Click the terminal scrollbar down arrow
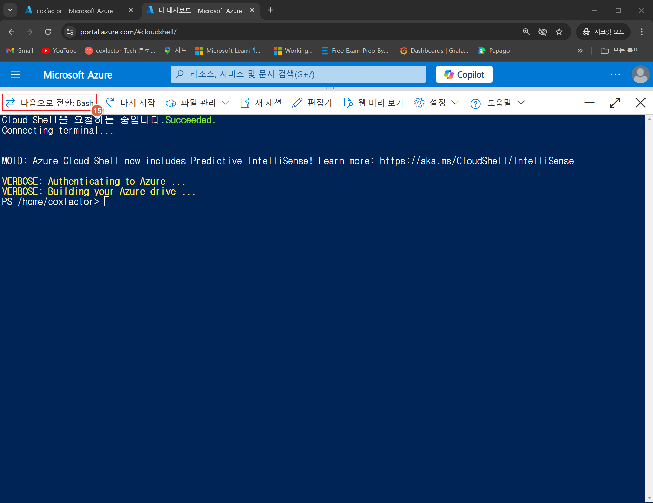The height and width of the screenshot is (503, 653). tap(649, 499)
